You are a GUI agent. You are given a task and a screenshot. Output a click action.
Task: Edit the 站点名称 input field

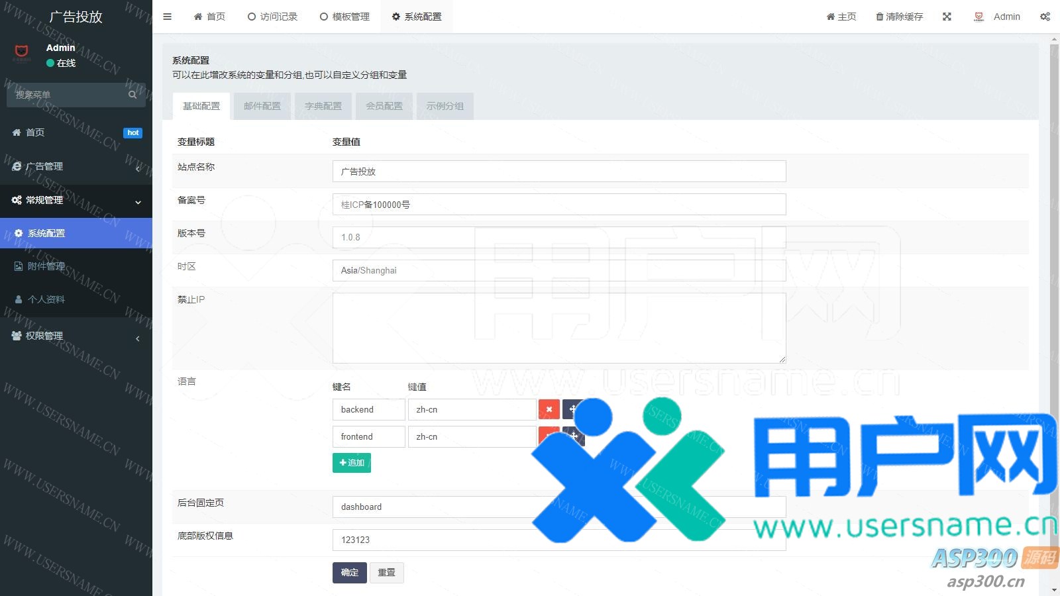click(x=559, y=171)
